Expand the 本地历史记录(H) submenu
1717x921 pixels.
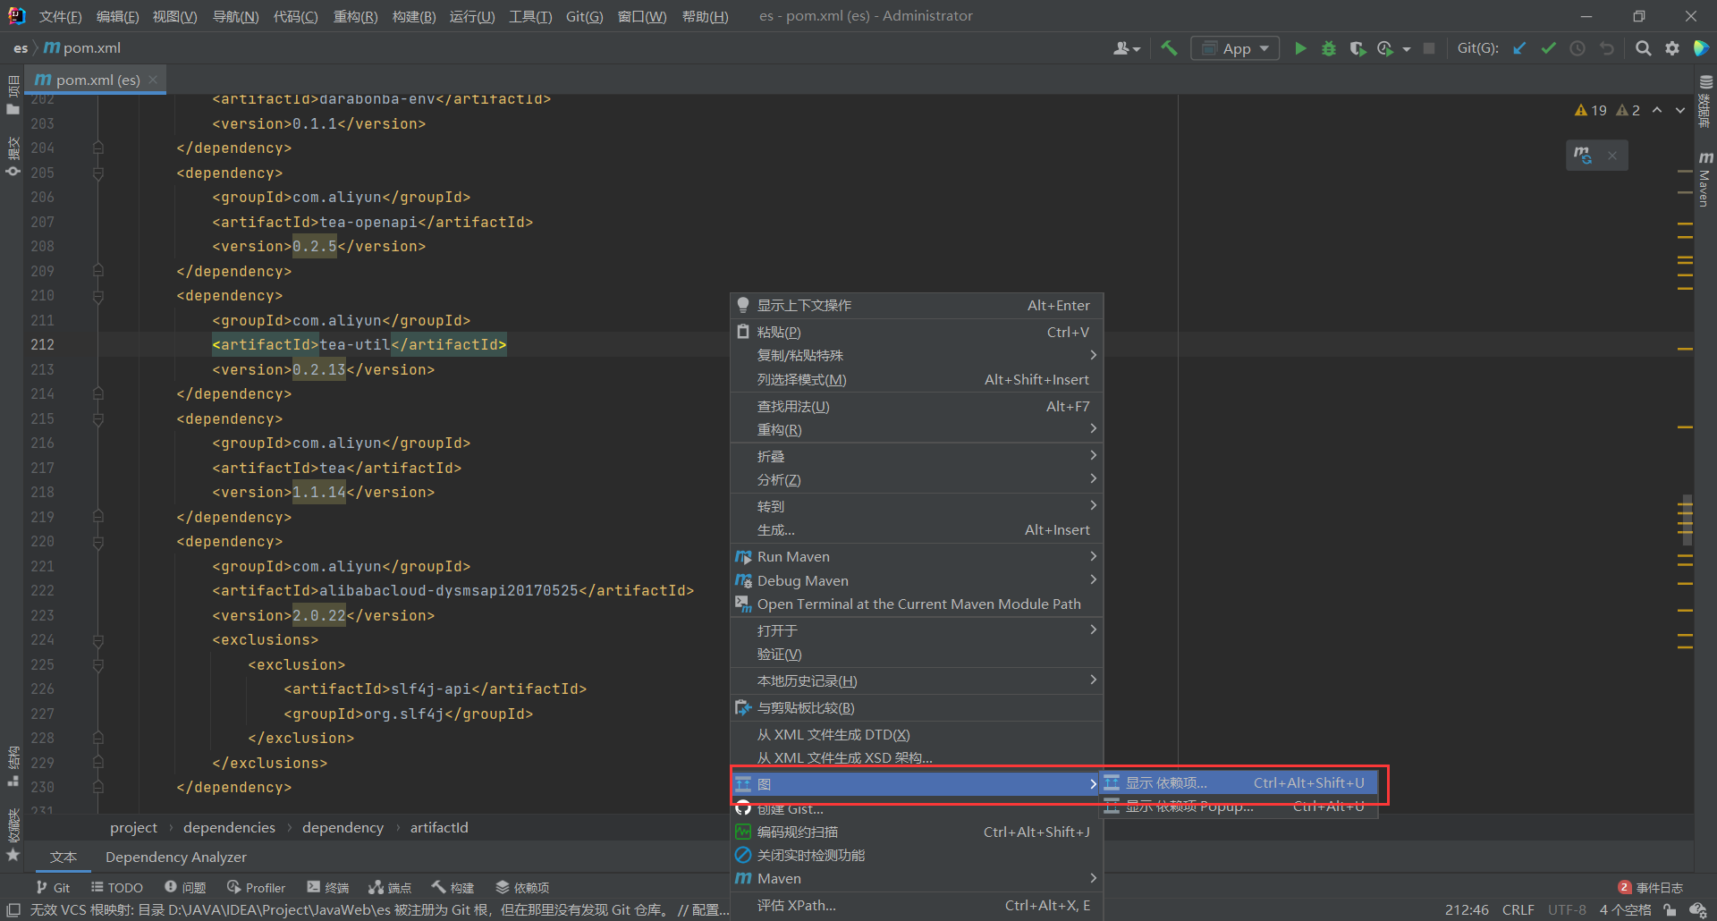pos(917,680)
